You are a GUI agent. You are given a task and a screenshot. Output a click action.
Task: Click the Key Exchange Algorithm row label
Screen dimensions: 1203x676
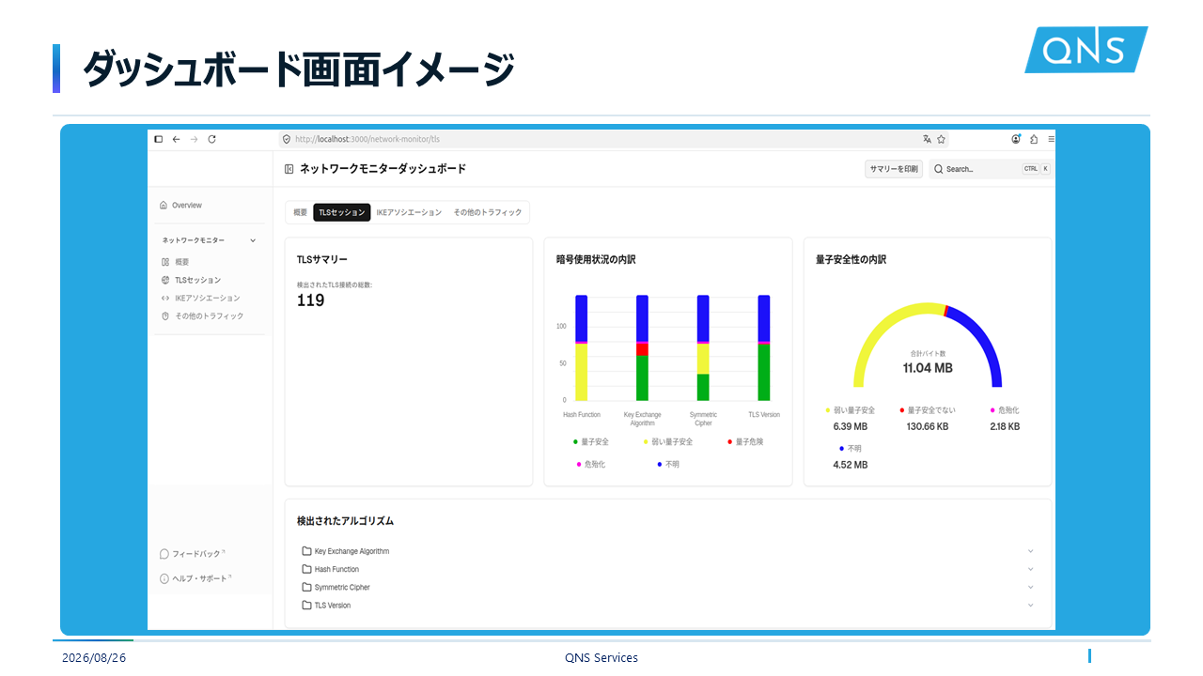pyautogui.click(x=352, y=551)
